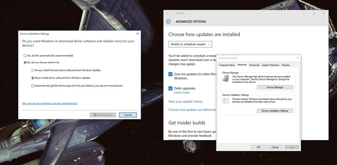
Task: Minimize the Settings window
Action: [305, 13]
